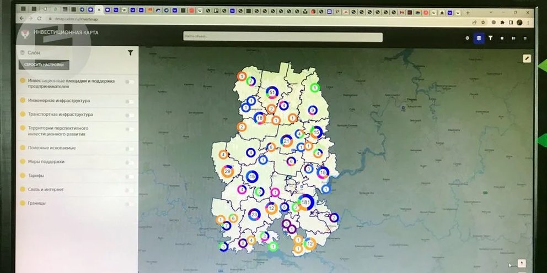Click the browser forward arrow

(x=30, y=19)
